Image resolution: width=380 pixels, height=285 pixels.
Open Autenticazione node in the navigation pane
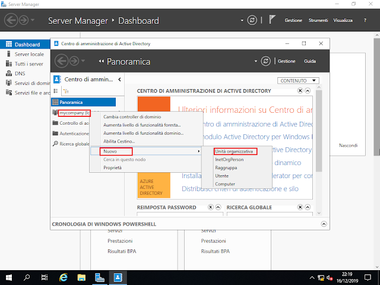point(71,134)
